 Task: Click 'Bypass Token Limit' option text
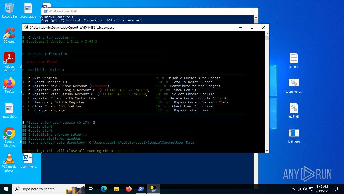(192, 110)
